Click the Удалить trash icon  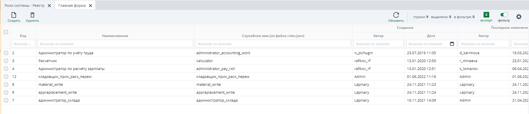point(32,15)
